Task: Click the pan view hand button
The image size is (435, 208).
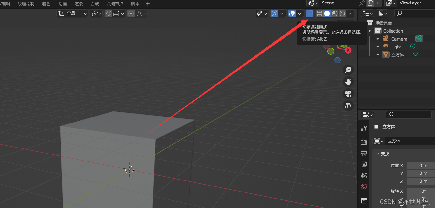Action: pos(349,82)
